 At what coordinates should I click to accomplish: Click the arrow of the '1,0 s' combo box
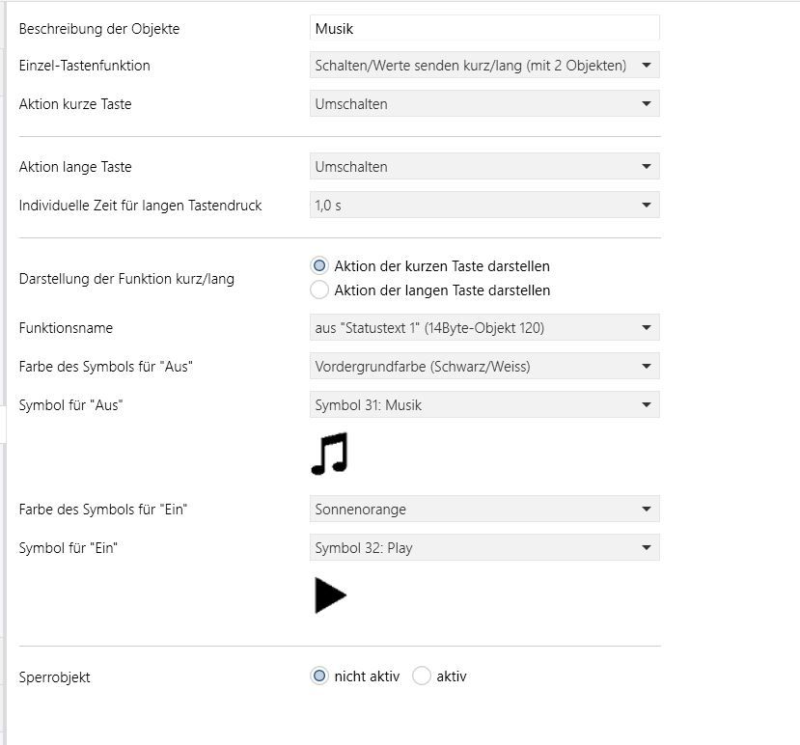click(647, 206)
